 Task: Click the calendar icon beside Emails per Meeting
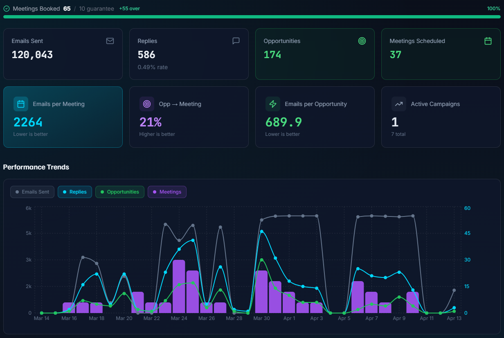coord(21,104)
